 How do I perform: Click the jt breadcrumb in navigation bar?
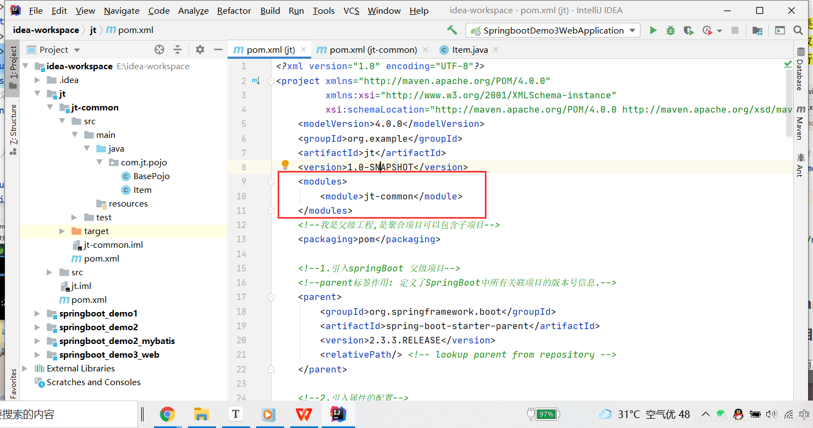[x=93, y=30]
